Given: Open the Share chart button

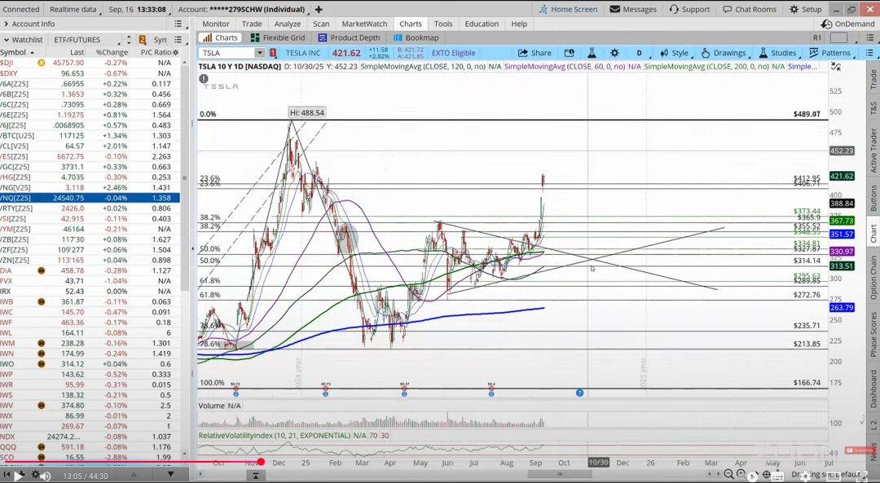Looking at the screenshot, I should (x=535, y=53).
